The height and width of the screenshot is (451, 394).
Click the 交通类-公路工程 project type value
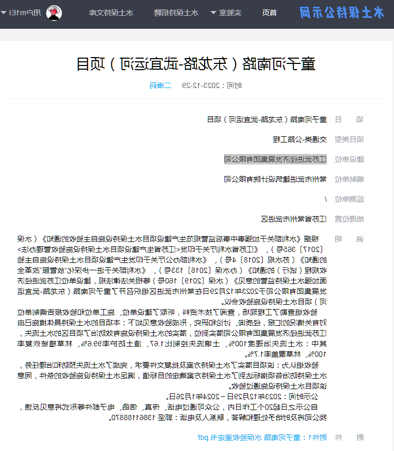(300, 139)
